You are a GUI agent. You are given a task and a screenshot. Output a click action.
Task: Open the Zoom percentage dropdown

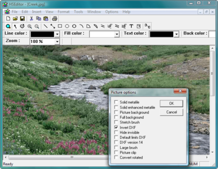click(x=57, y=42)
